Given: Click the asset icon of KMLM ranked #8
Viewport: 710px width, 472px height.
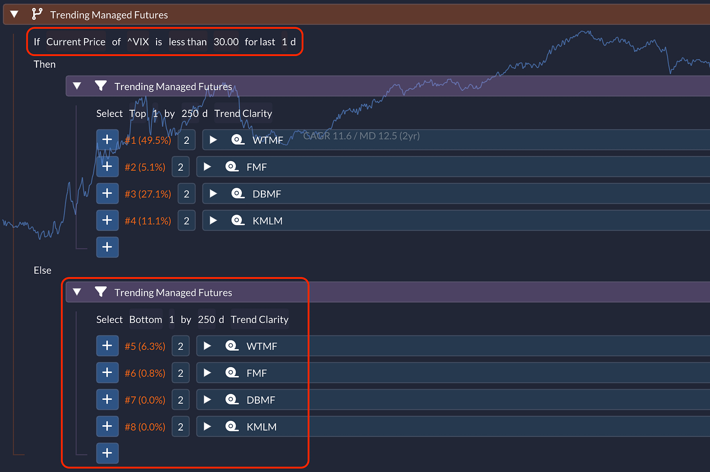Looking at the screenshot, I should pos(232,427).
